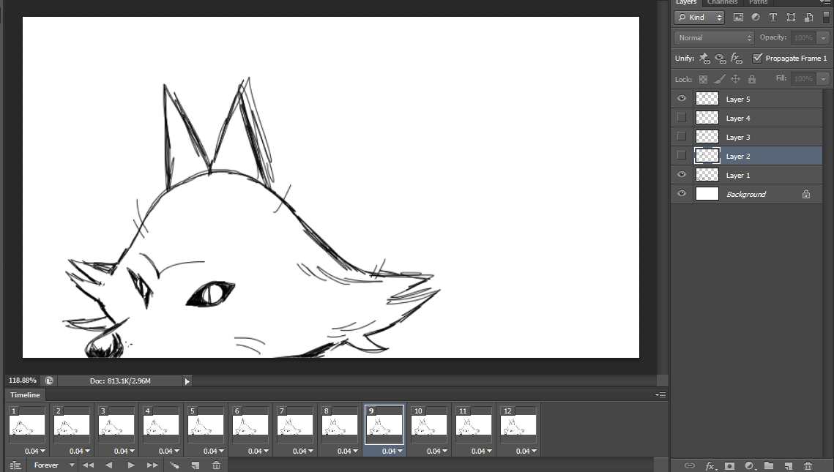This screenshot has height=472, width=834.
Task: Select the Timeline tab
Action: pyautogui.click(x=25, y=395)
